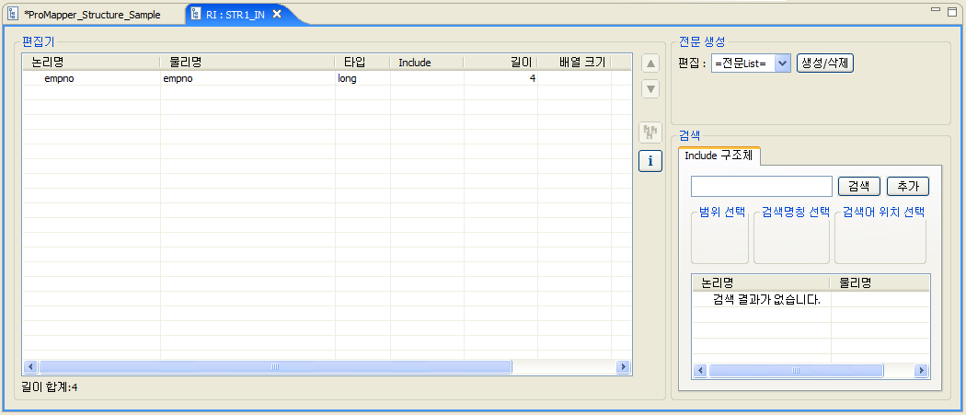Sort by 논리명 column in editor table
Viewport: 966px width, 415px height.
click(91, 63)
